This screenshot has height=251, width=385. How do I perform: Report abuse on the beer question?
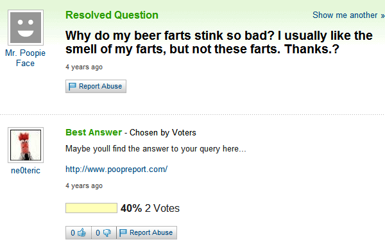point(96,86)
